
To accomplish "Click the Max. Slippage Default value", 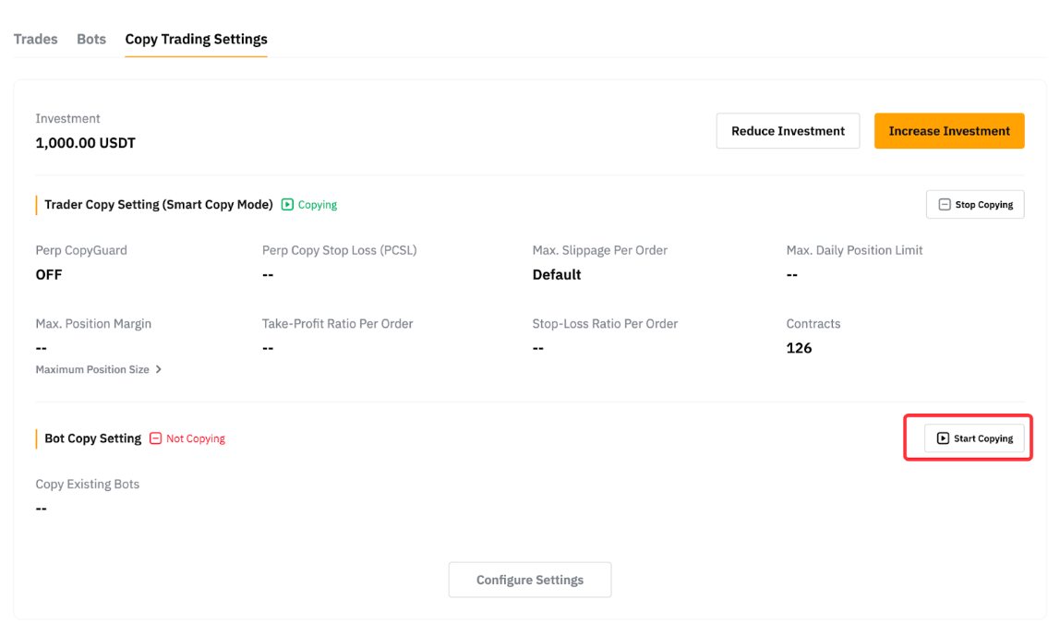I will click(x=556, y=274).
